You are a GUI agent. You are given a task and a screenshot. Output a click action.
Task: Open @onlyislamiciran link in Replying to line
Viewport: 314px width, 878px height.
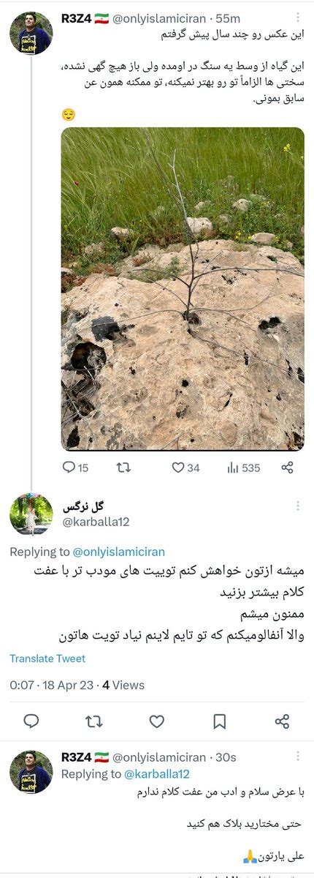click(118, 552)
